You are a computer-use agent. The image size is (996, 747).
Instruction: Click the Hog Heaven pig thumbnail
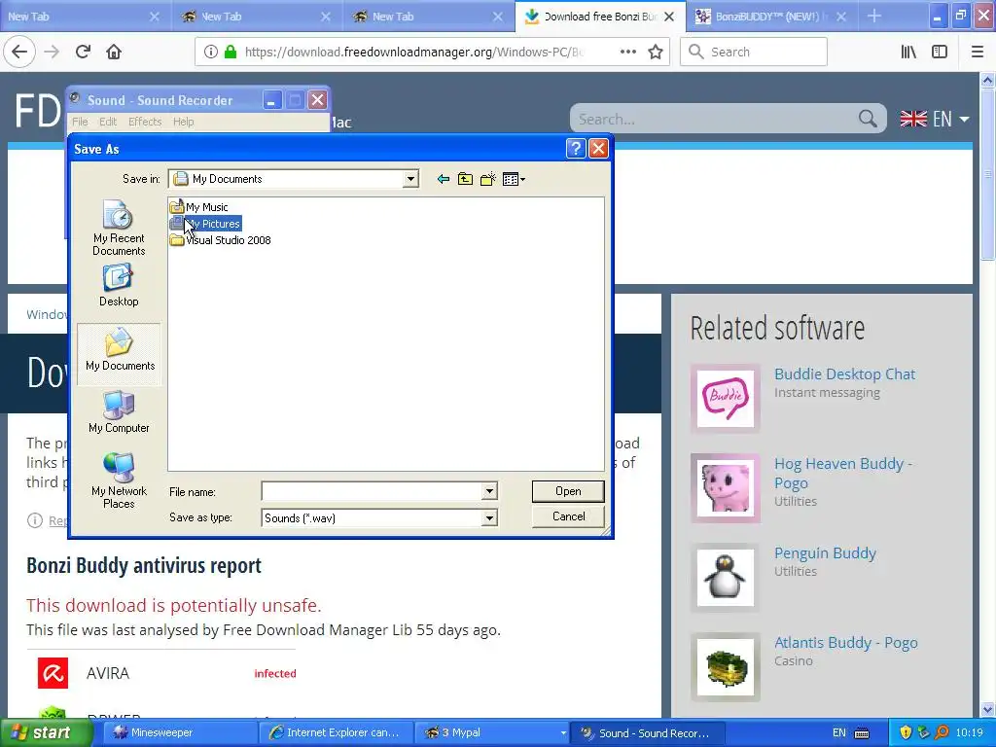pyautogui.click(x=726, y=488)
